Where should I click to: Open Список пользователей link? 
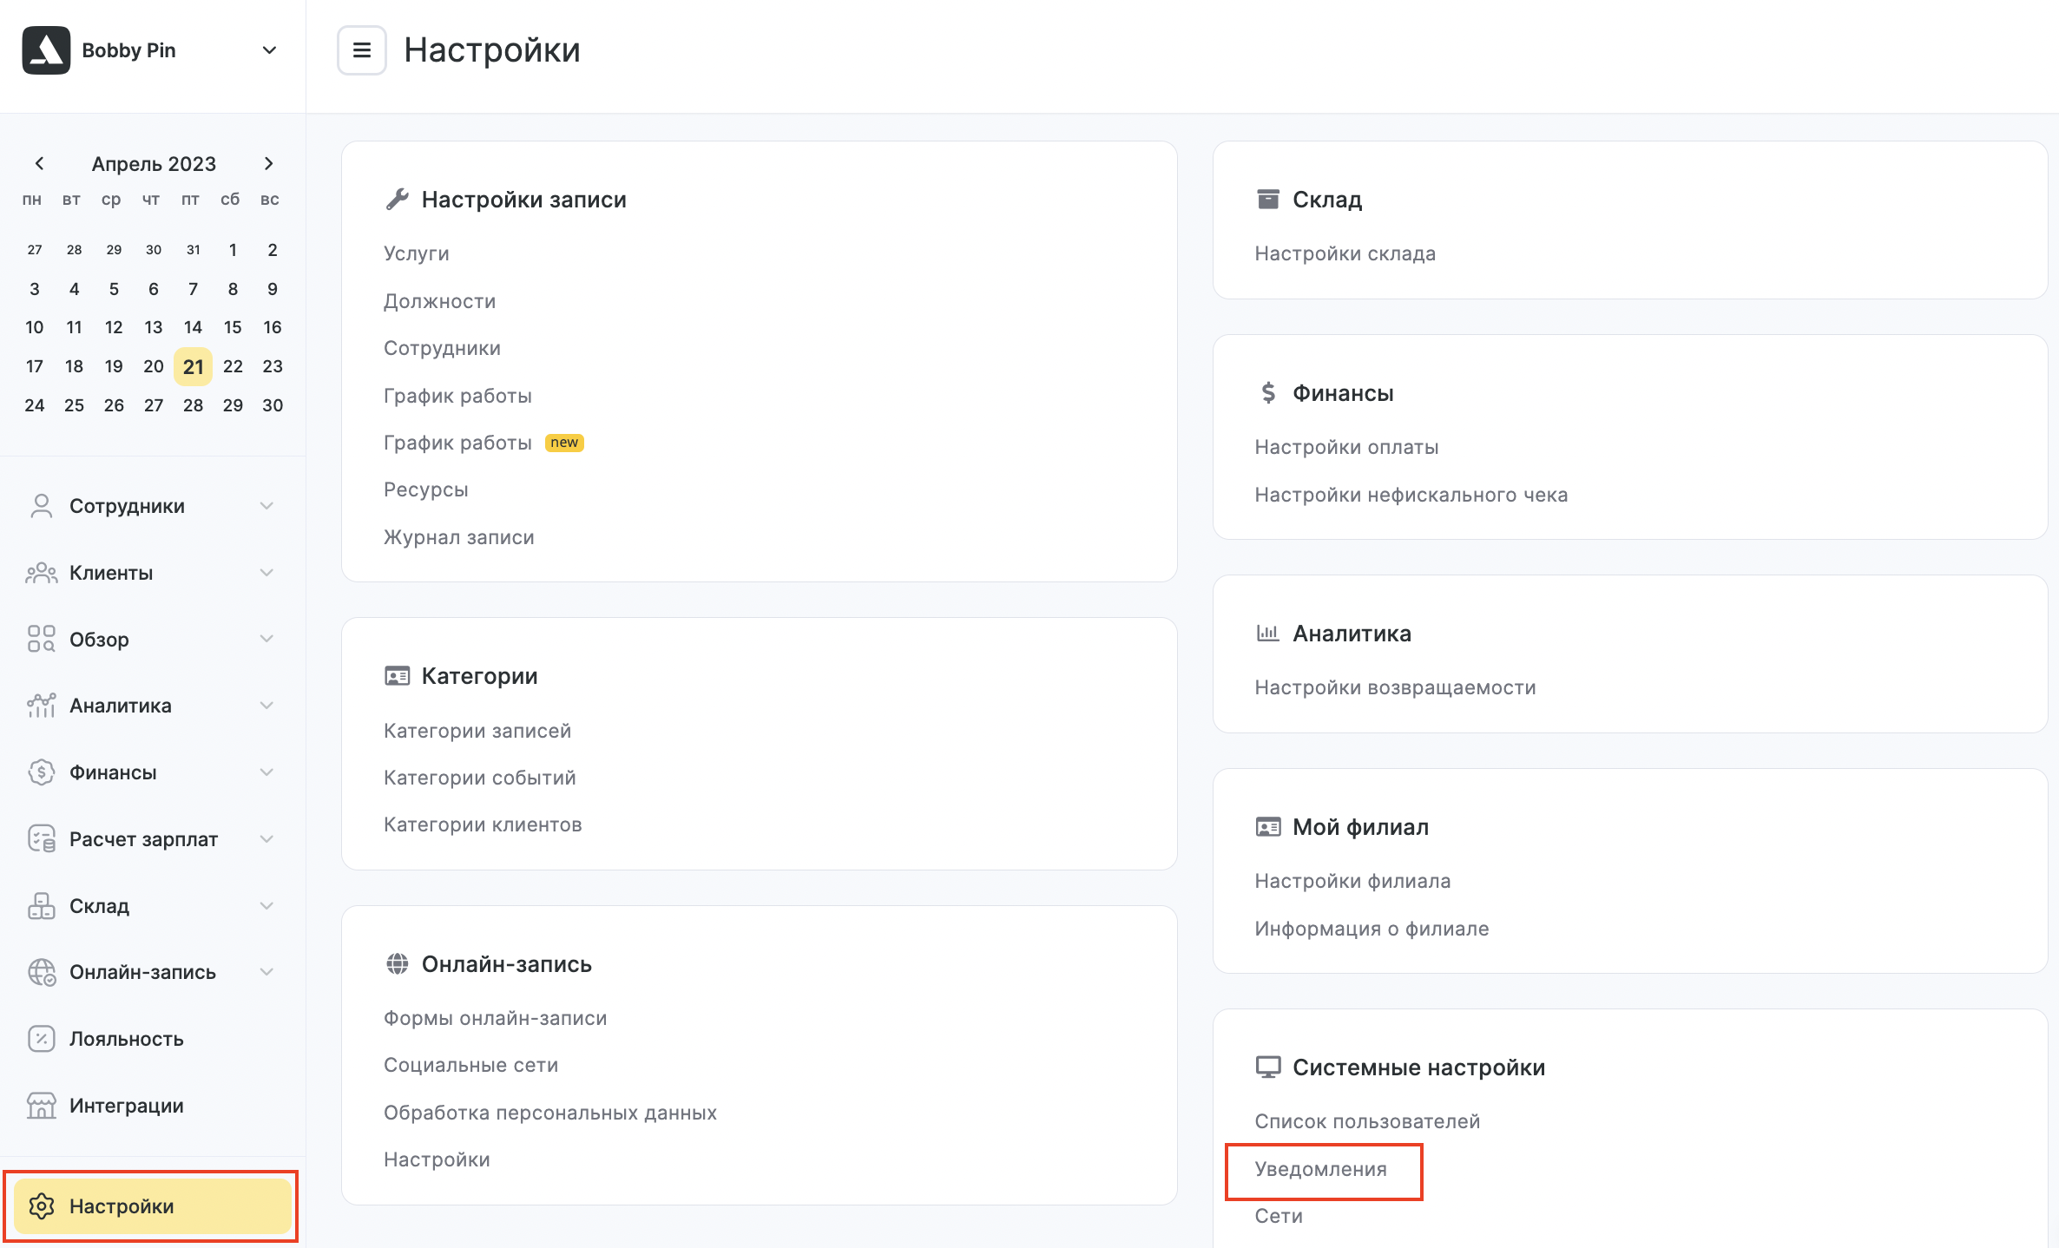pos(1367,1121)
